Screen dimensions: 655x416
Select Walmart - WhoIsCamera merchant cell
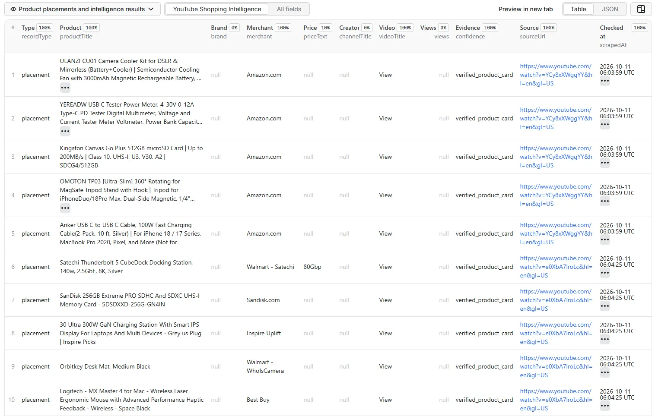tap(265, 367)
